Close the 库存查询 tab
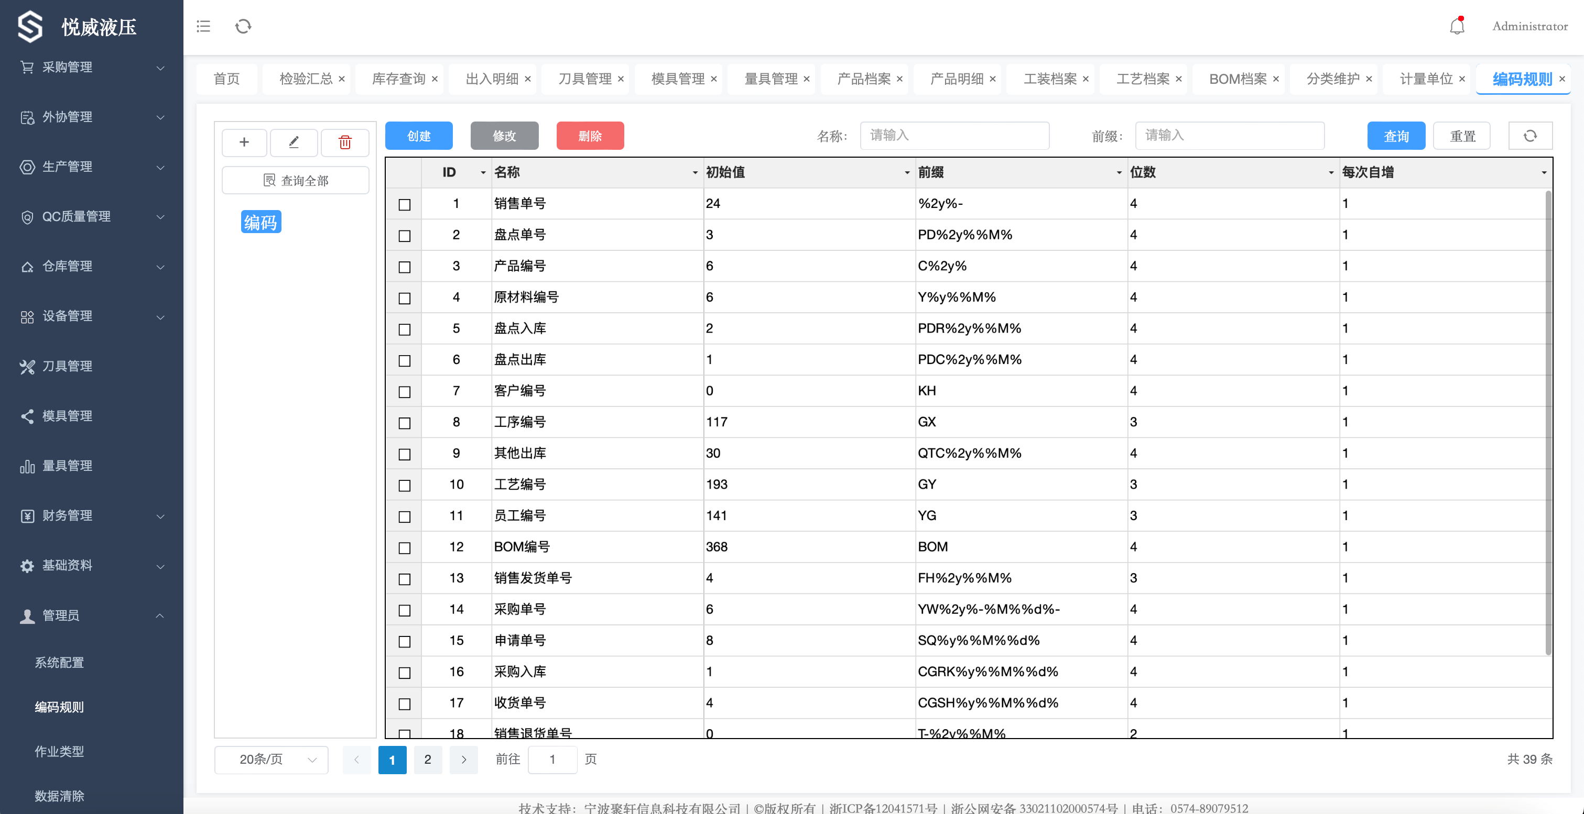Screen dimensions: 1584x814 pos(435,79)
